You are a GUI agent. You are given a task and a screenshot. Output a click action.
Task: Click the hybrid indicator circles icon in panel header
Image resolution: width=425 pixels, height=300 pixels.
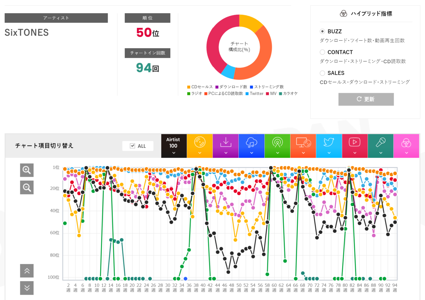pos(343,14)
